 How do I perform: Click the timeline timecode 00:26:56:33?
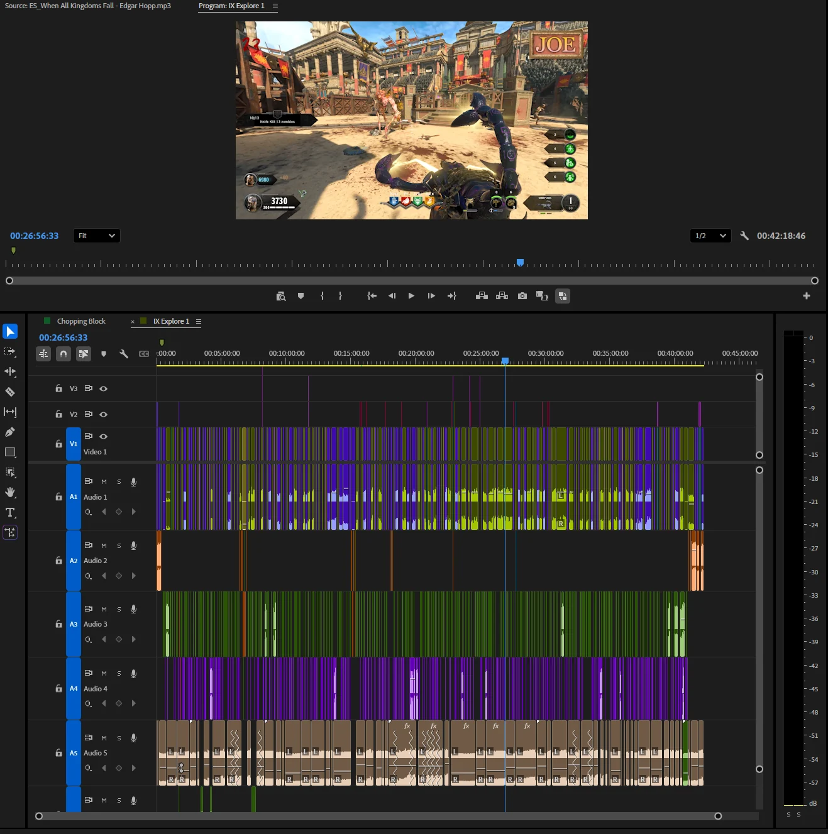[63, 337]
